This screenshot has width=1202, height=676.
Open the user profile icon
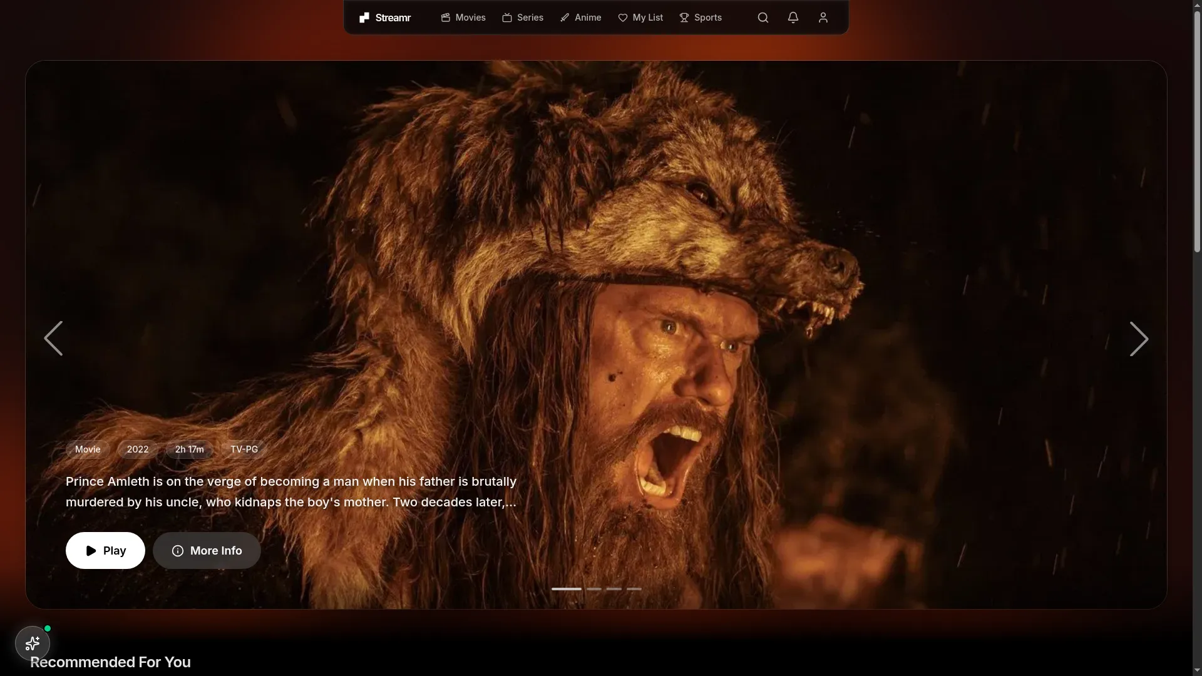pyautogui.click(x=823, y=18)
